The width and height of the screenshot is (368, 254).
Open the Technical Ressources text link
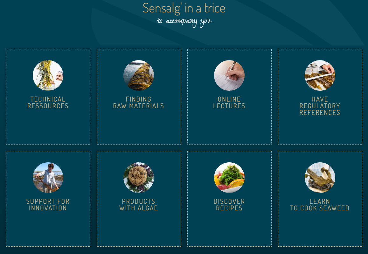pos(48,102)
